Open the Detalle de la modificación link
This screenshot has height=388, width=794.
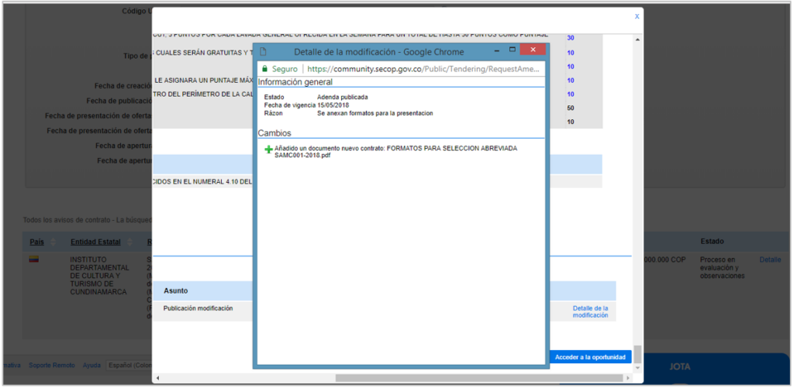[x=590, y=311]
